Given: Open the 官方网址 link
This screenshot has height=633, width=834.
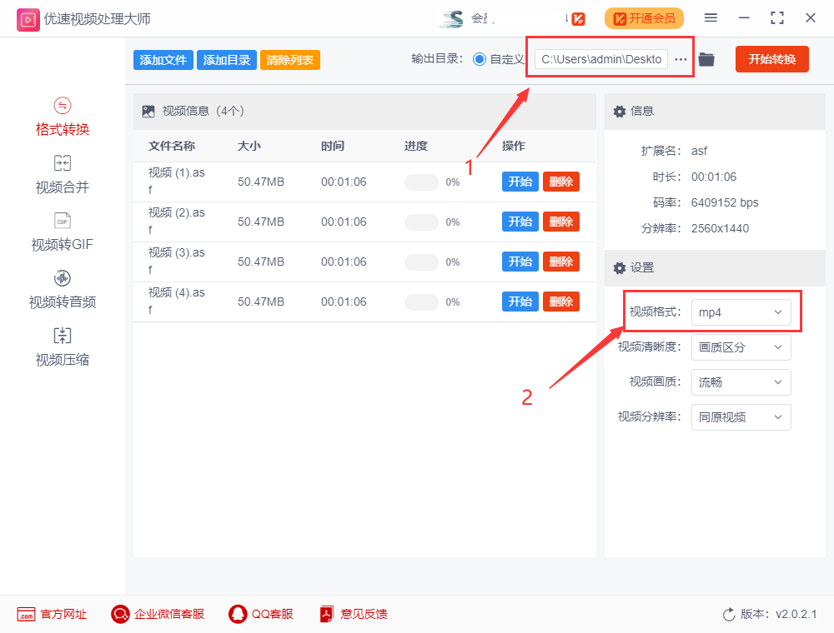Looking at the screenshot, I should [x=52, y=614].
